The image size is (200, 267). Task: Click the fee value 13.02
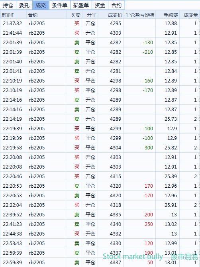171,224
